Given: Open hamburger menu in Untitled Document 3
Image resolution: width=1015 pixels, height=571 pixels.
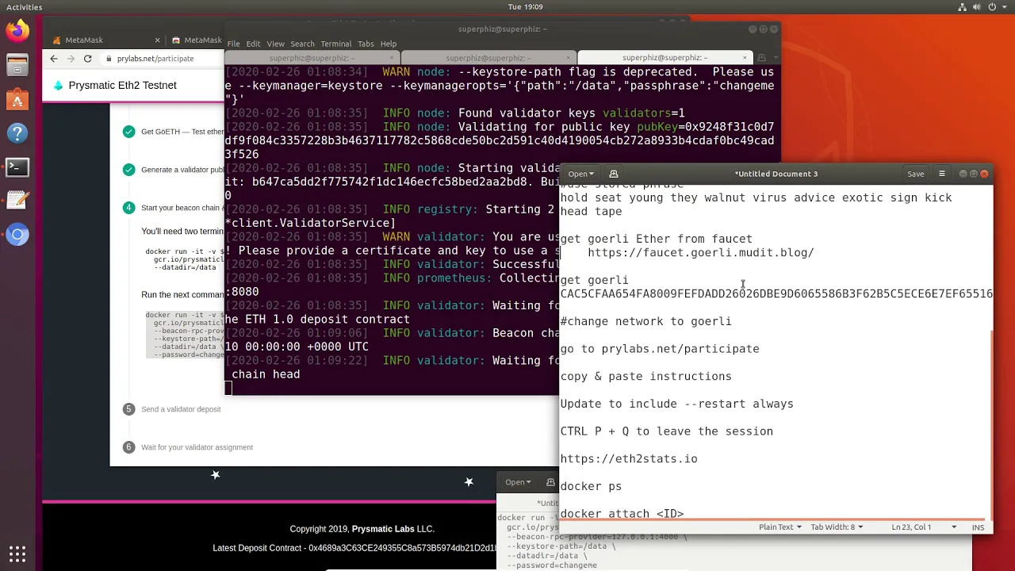Looking at the screenshot, I should point(942,174).
